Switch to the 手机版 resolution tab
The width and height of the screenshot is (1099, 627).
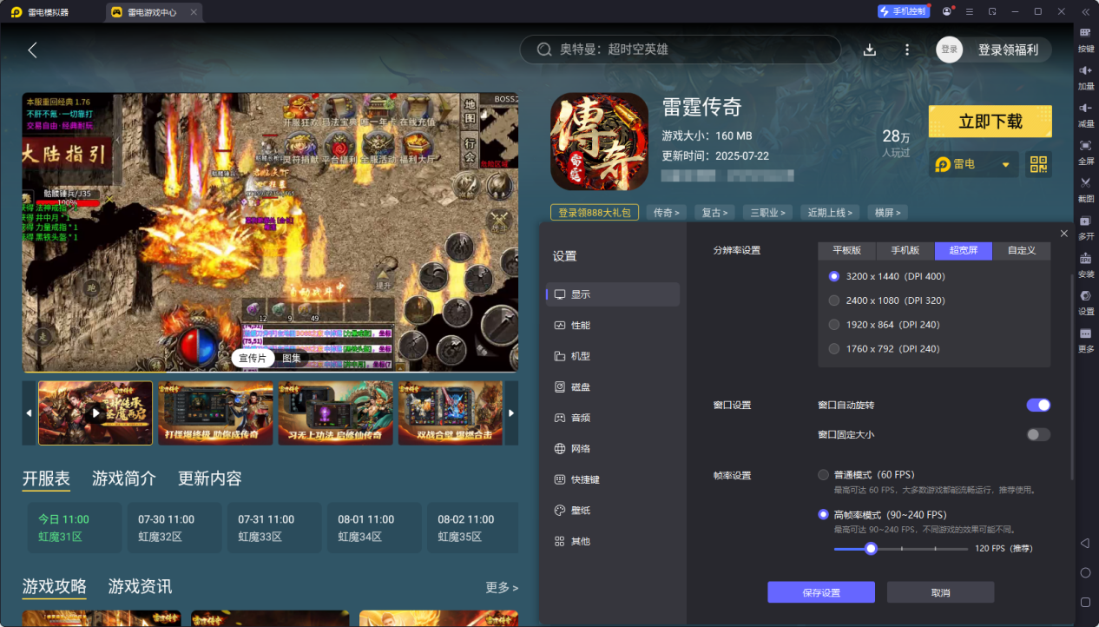(905, 251)
